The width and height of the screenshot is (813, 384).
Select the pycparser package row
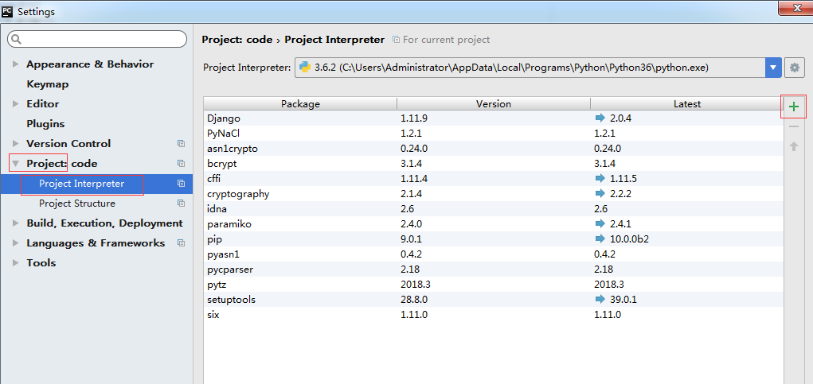pos(493,269)
